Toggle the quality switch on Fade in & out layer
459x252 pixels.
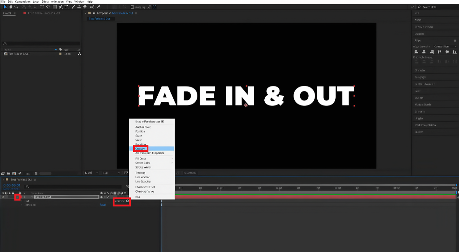pyautogui.click(x=108, y=197)
